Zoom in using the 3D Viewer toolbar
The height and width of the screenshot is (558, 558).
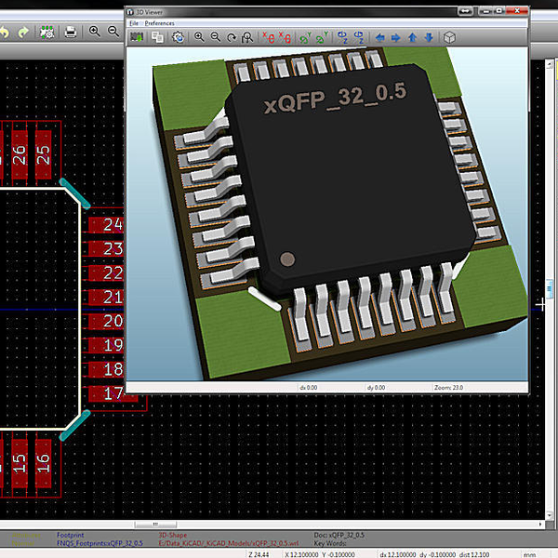pyautogui.click(x=199, y=37)
